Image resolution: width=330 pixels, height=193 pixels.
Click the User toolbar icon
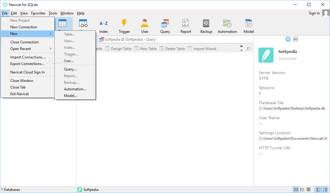coord(145,26)
